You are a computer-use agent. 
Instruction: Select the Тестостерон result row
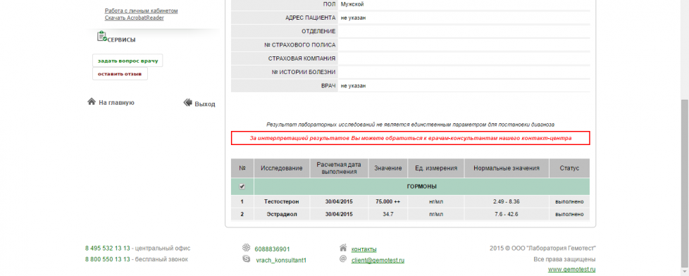coord(411,202)
